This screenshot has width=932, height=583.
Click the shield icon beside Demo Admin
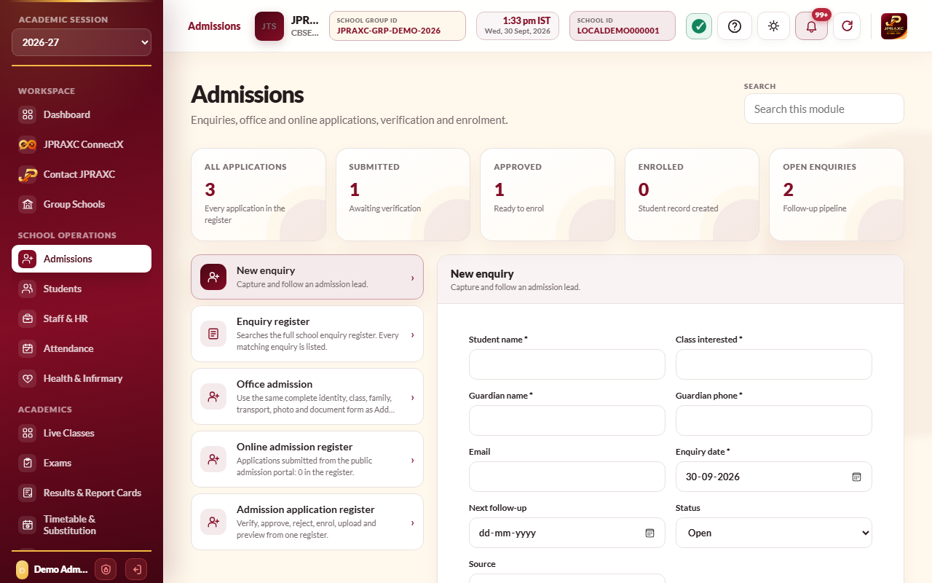pos(106,569)
